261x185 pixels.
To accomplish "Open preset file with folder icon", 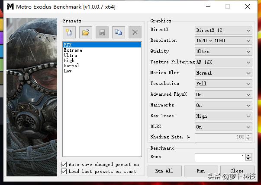I will click(86, 32).
